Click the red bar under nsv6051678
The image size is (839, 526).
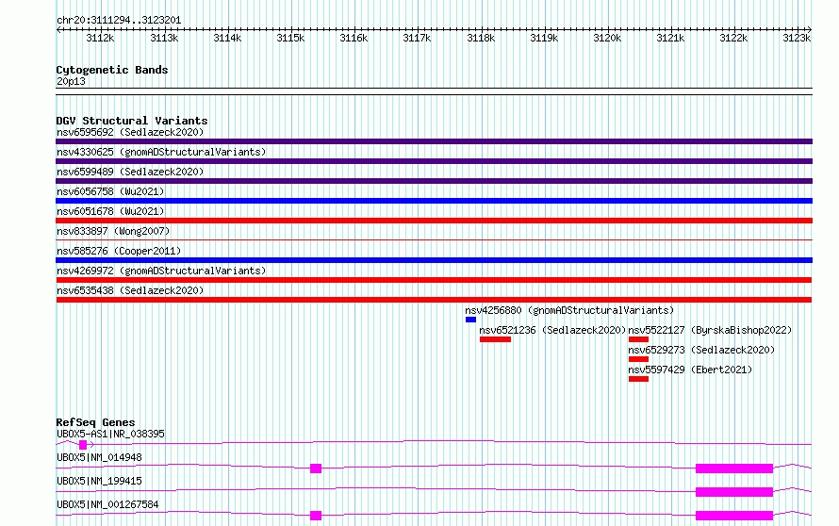(x=434, y=221)
